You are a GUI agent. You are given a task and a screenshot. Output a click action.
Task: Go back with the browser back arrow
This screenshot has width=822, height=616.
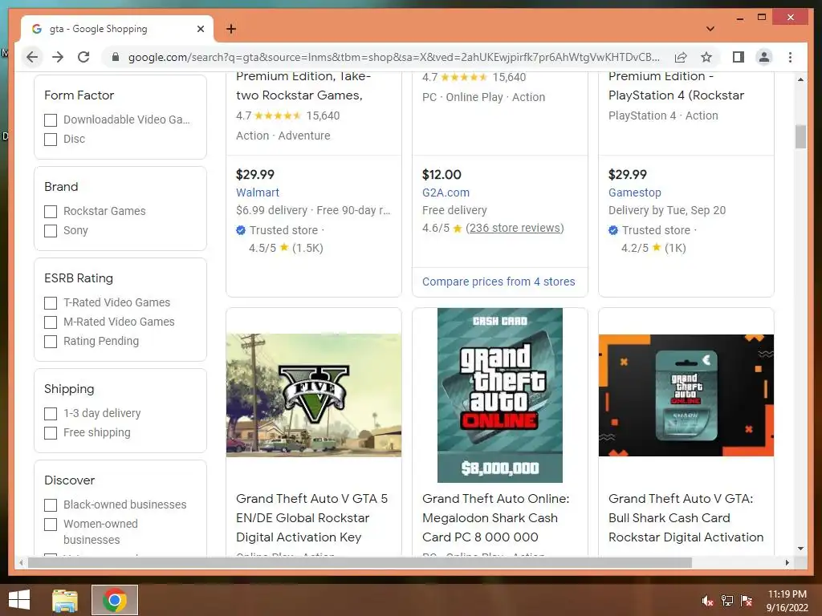click(x=32, y=57)
